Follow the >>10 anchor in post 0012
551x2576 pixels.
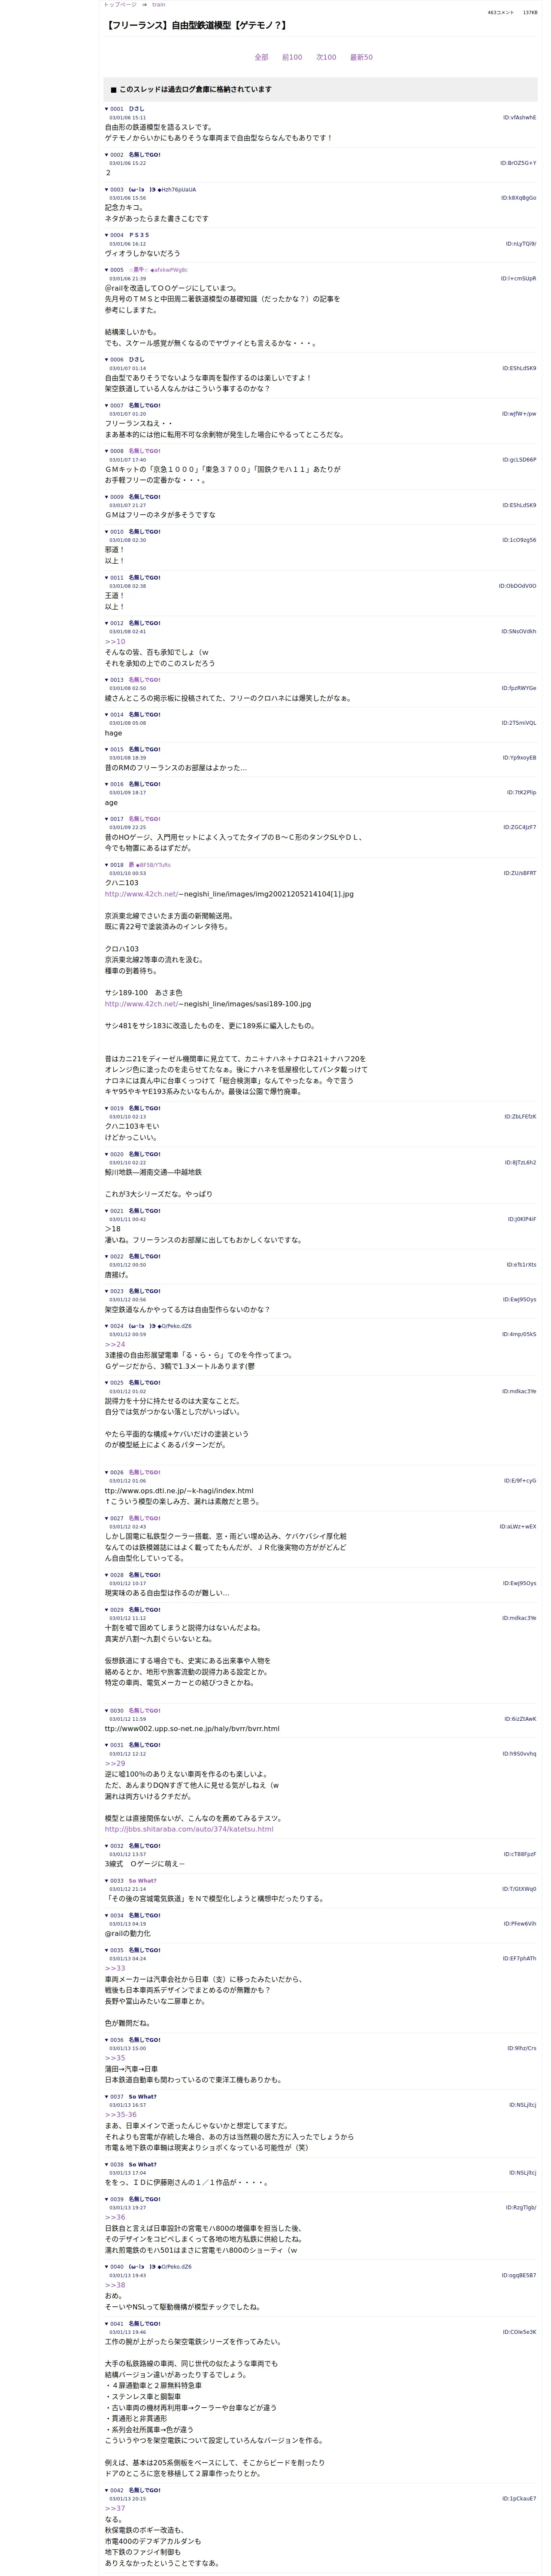pyautogui.click(x=115, y=642)
